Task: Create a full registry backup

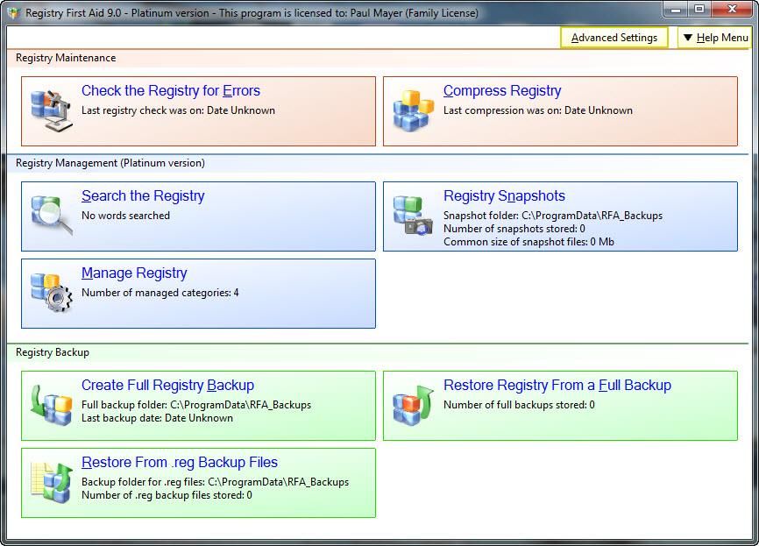Action: pos(167,385)
